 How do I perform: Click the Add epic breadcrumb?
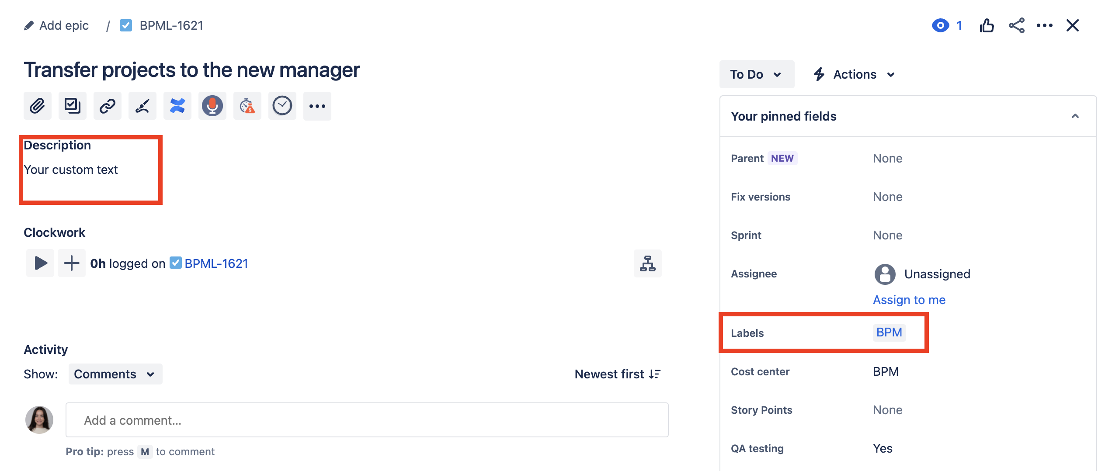click(57, 26)
